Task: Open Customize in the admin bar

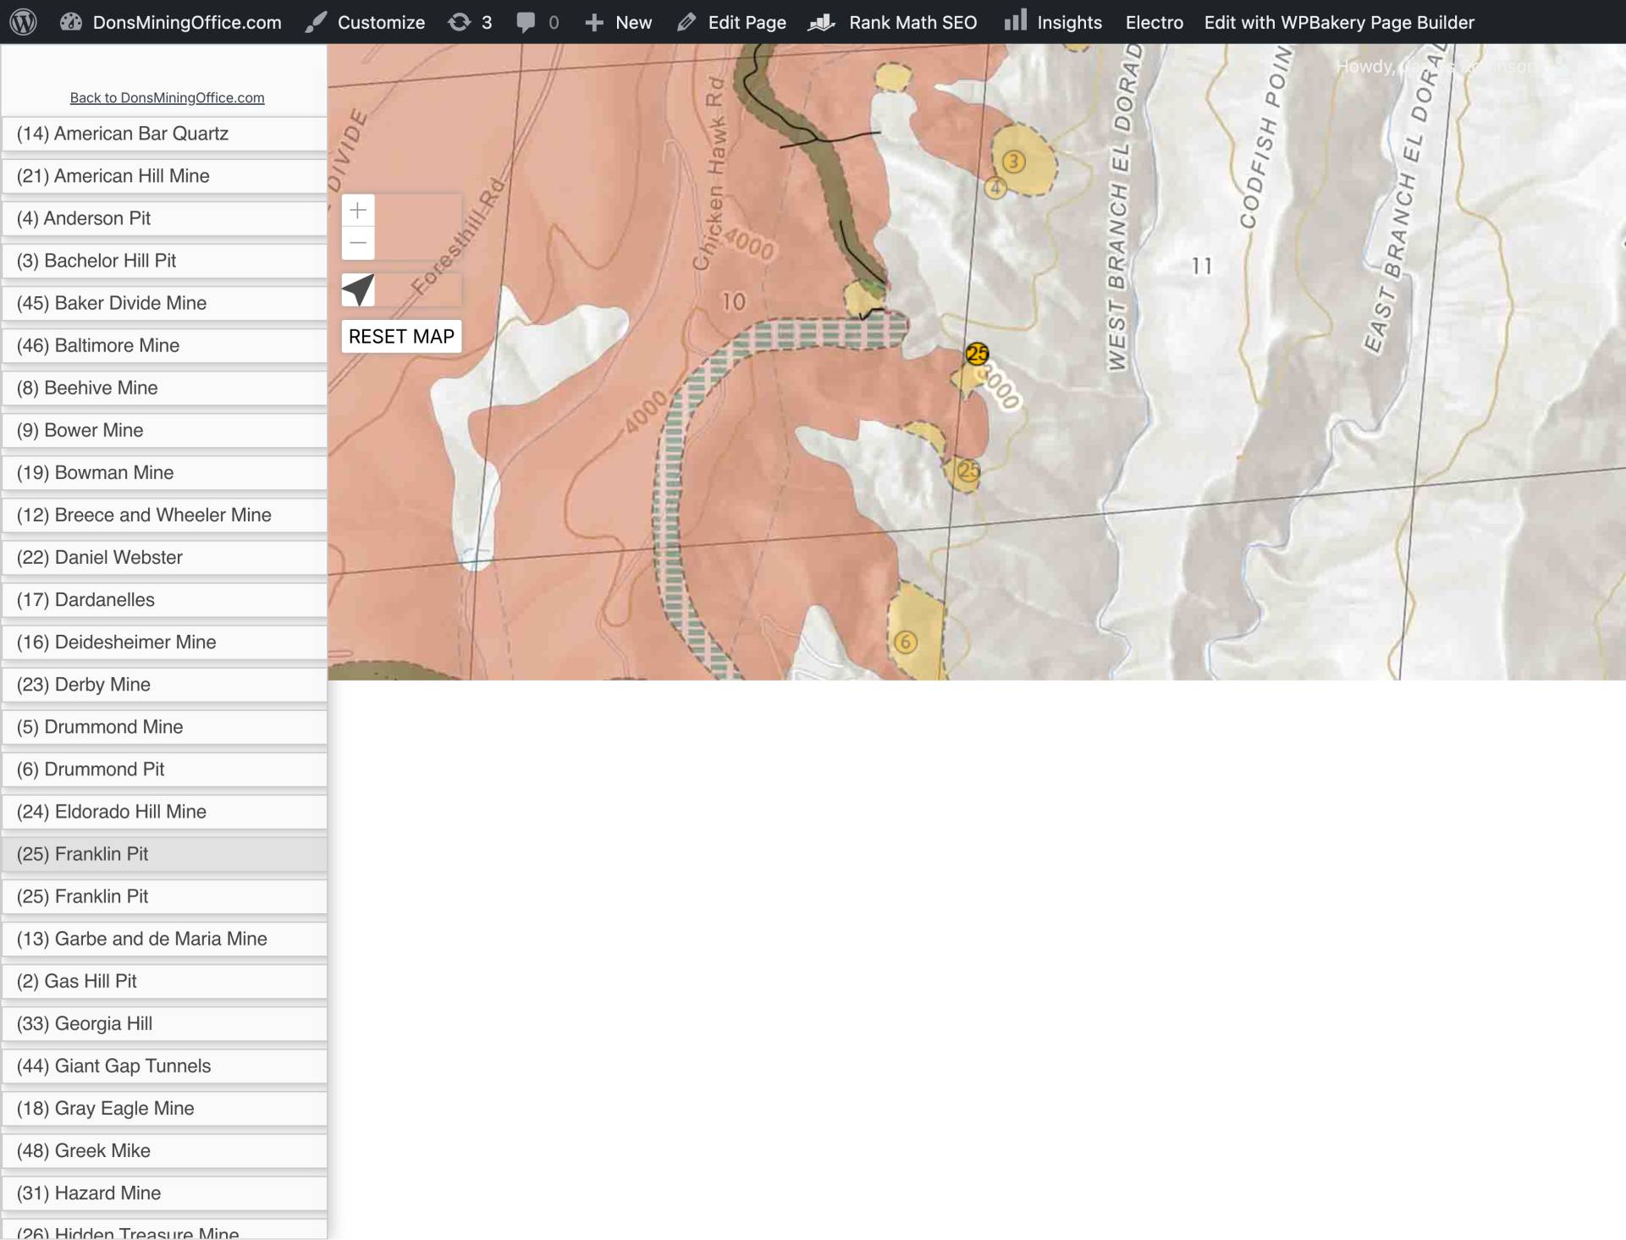Action: (366, 22)
